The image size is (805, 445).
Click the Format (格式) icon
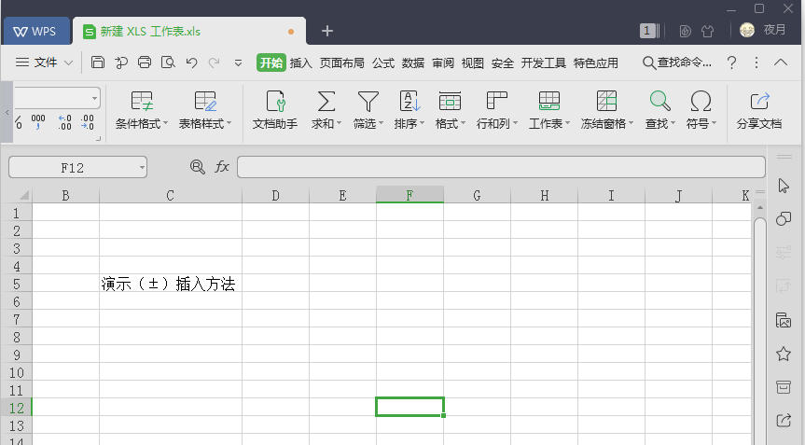450,101
